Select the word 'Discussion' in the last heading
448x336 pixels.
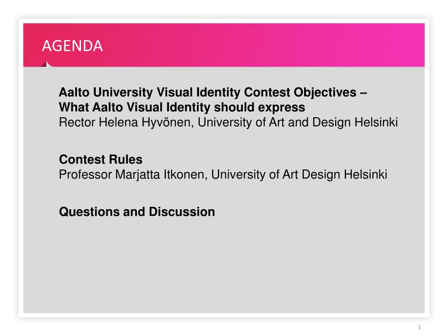(x=182, y=212)
